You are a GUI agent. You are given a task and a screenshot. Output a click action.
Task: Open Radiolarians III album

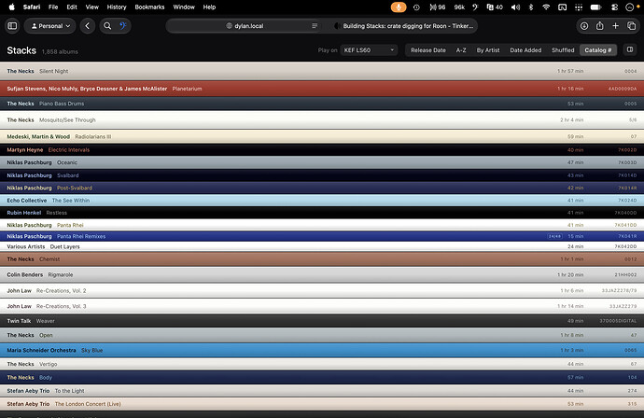[x=322, y=136]
